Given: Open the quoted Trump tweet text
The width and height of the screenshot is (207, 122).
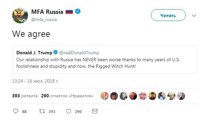Looking at the screenshot, I should click(x=98, y=63).
